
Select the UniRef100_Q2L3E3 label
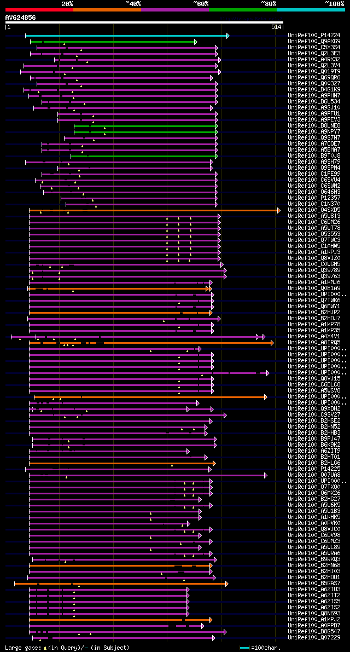314,54
